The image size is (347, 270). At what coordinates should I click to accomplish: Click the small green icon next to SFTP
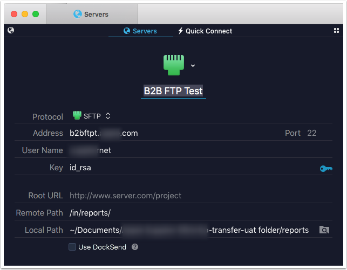click(77, 115)
